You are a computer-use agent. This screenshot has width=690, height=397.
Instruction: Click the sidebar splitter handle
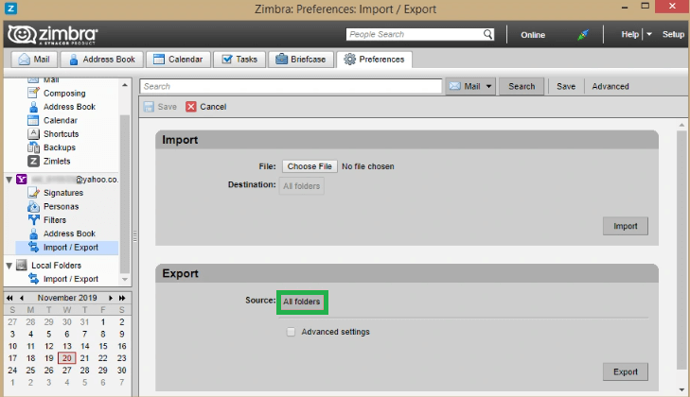[135, 236]
